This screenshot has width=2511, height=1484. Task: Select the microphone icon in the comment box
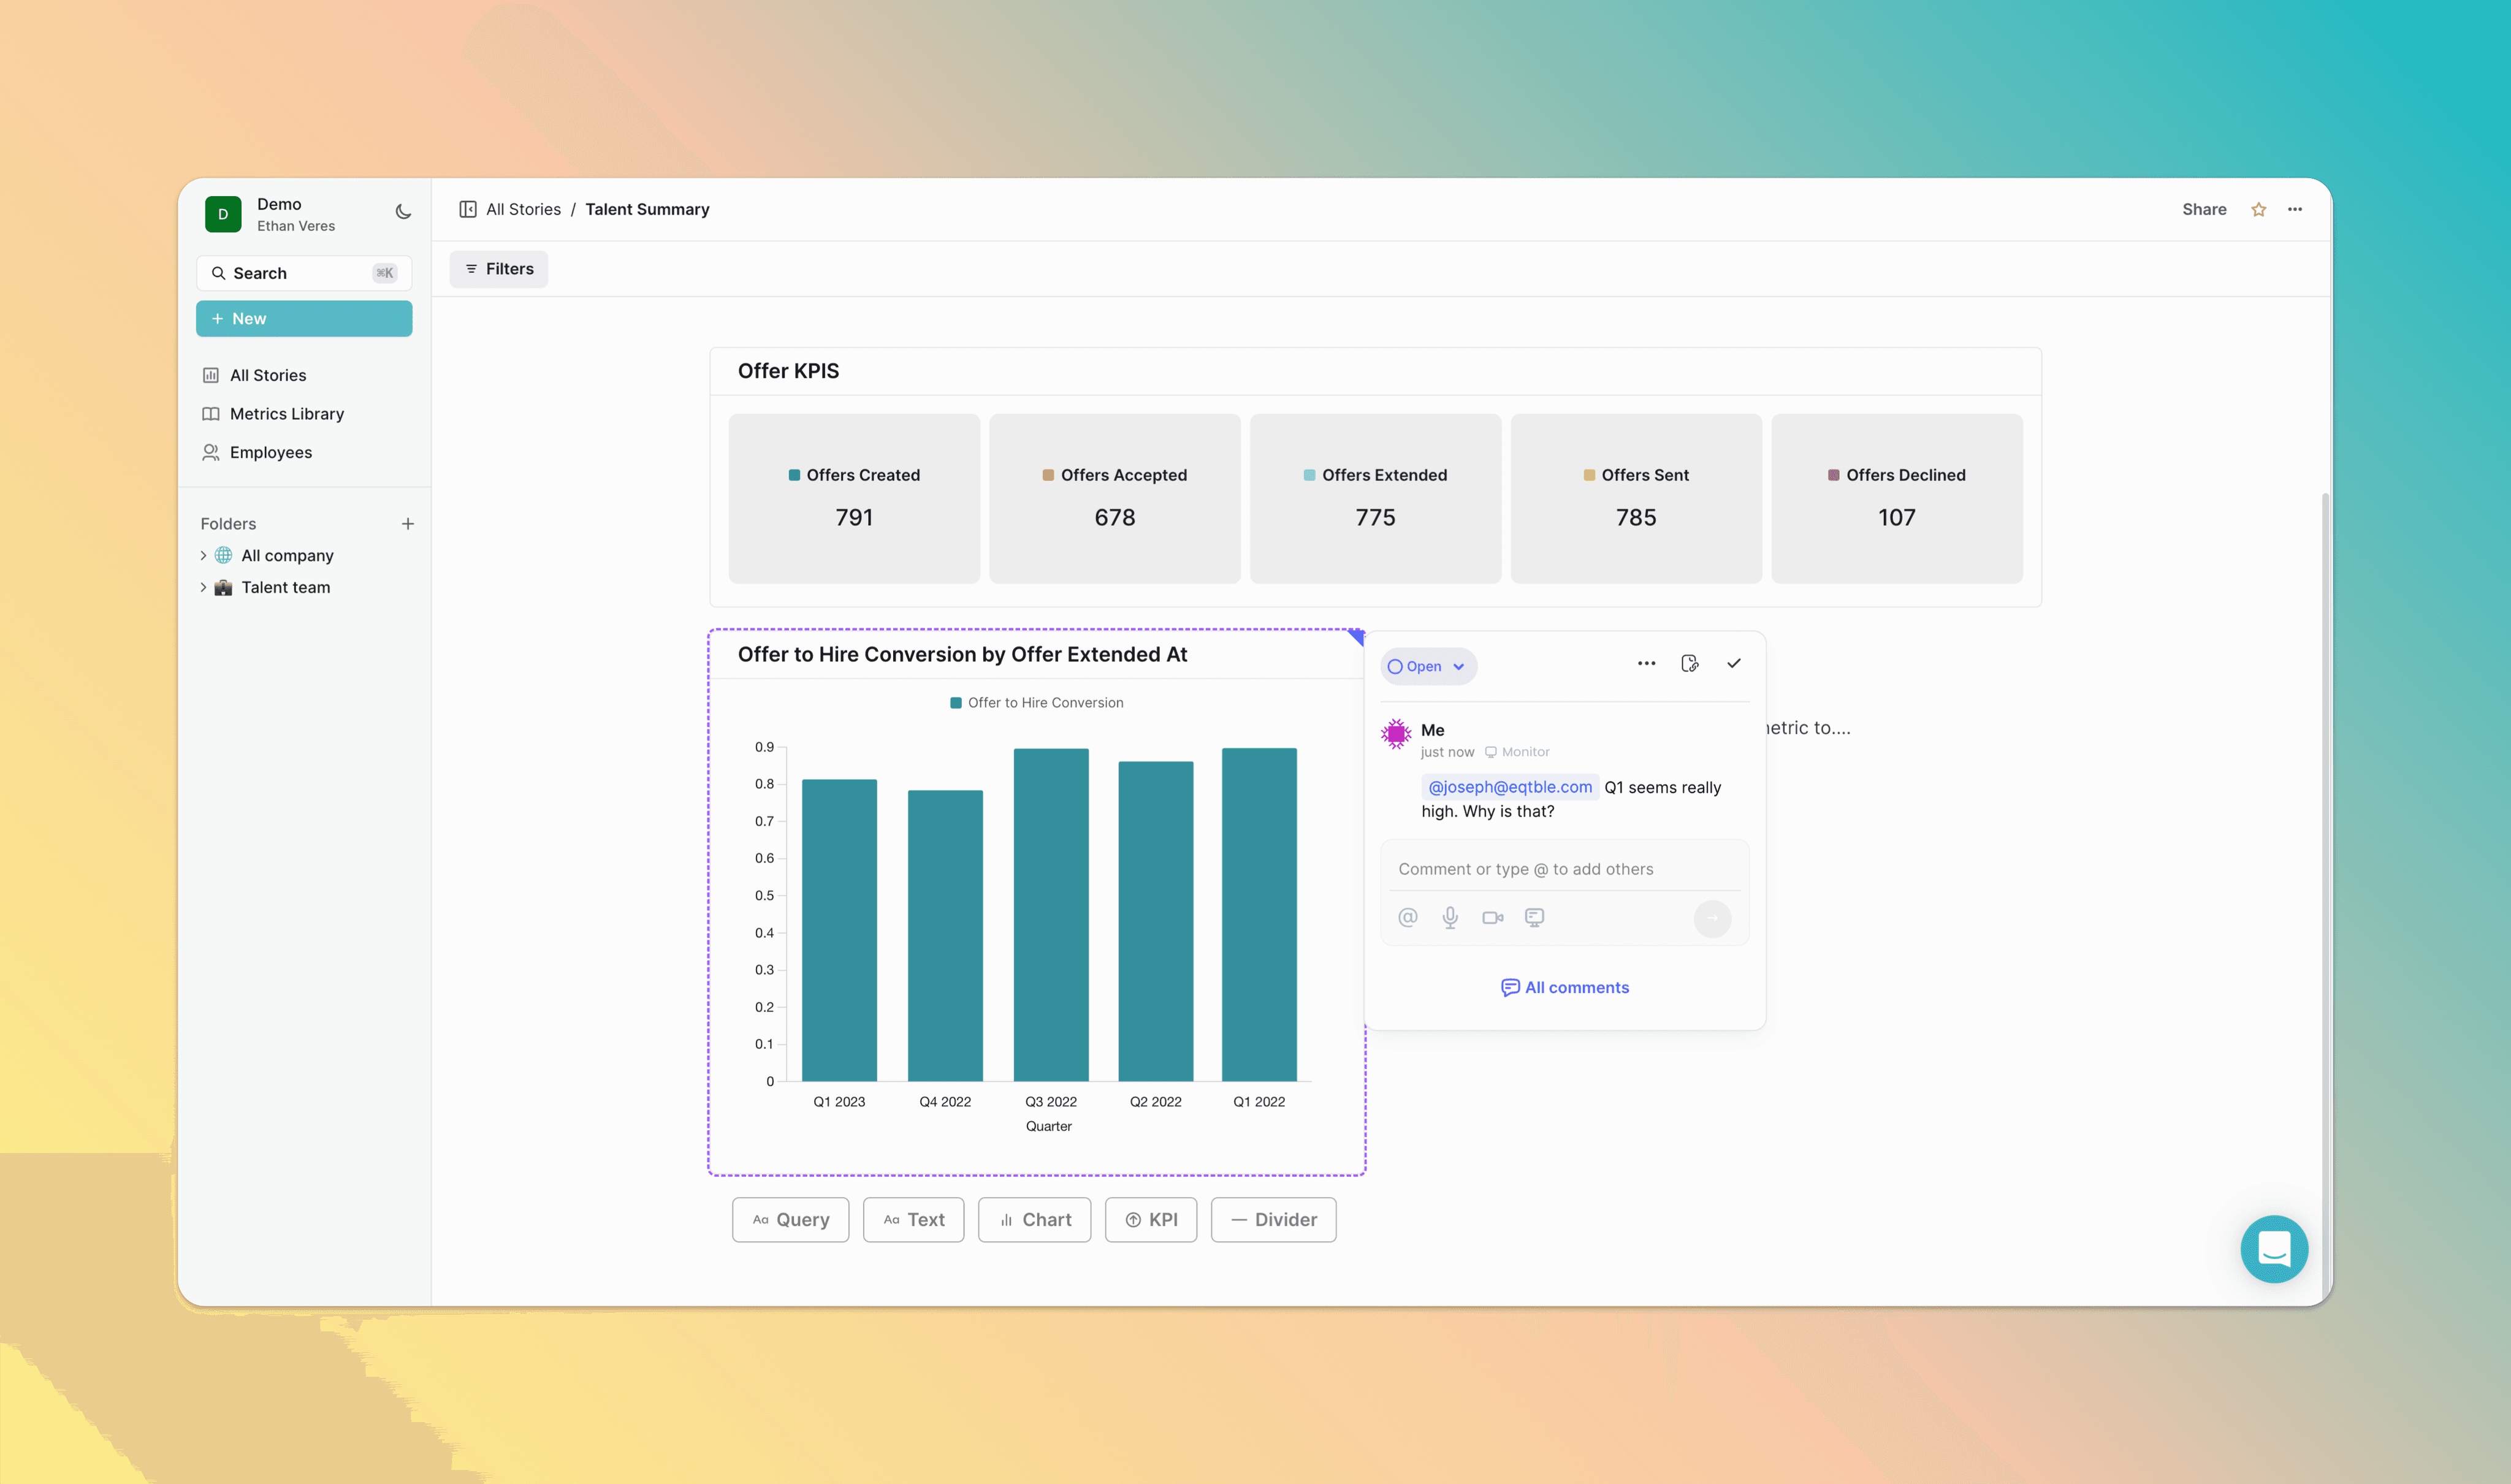click(x=1450, y=917)
